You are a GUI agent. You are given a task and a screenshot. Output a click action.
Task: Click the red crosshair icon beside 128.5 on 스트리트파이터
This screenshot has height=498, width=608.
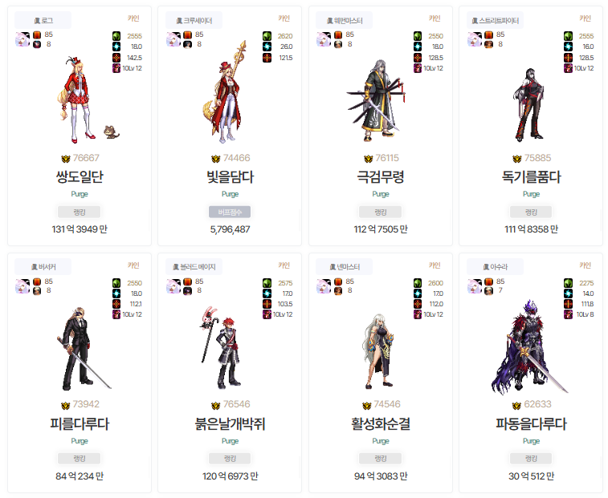(568, 57)
